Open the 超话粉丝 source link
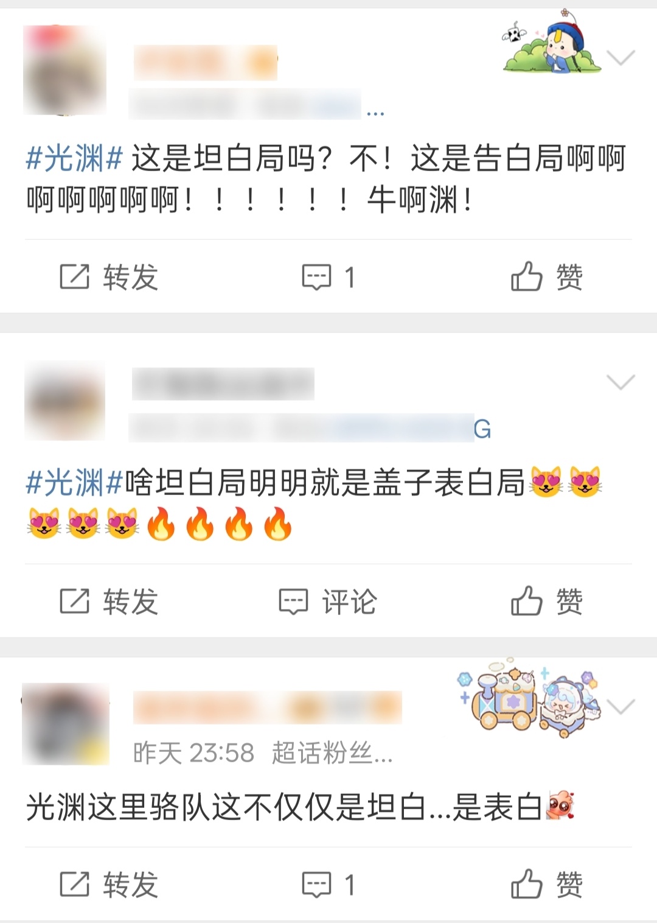 tap(332, 753)
